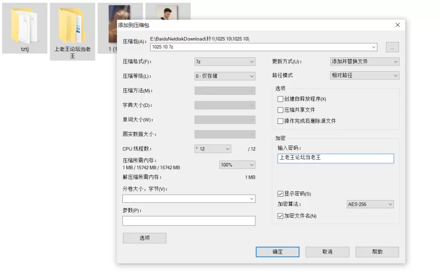The width and height of the screenshot is (441, 280).
Task: Select the first image thumbnail on desktop
Action: coord(119,14)
